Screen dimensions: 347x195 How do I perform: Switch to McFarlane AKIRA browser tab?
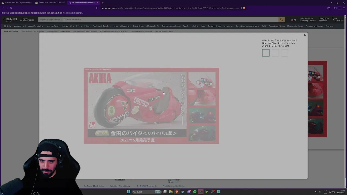[x=50, y=3]
